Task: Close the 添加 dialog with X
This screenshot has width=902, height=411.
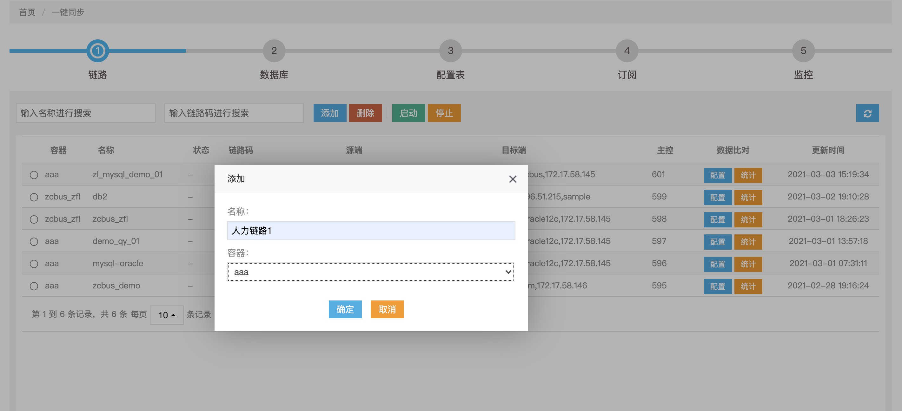Action: coord(512,179)
